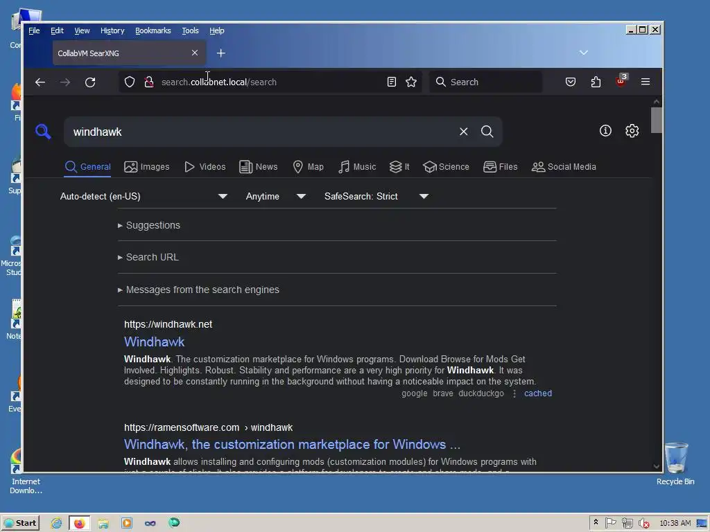Open the Firefox hamburger menu
This screenshot has width=710, height=532.
point(646,82)
